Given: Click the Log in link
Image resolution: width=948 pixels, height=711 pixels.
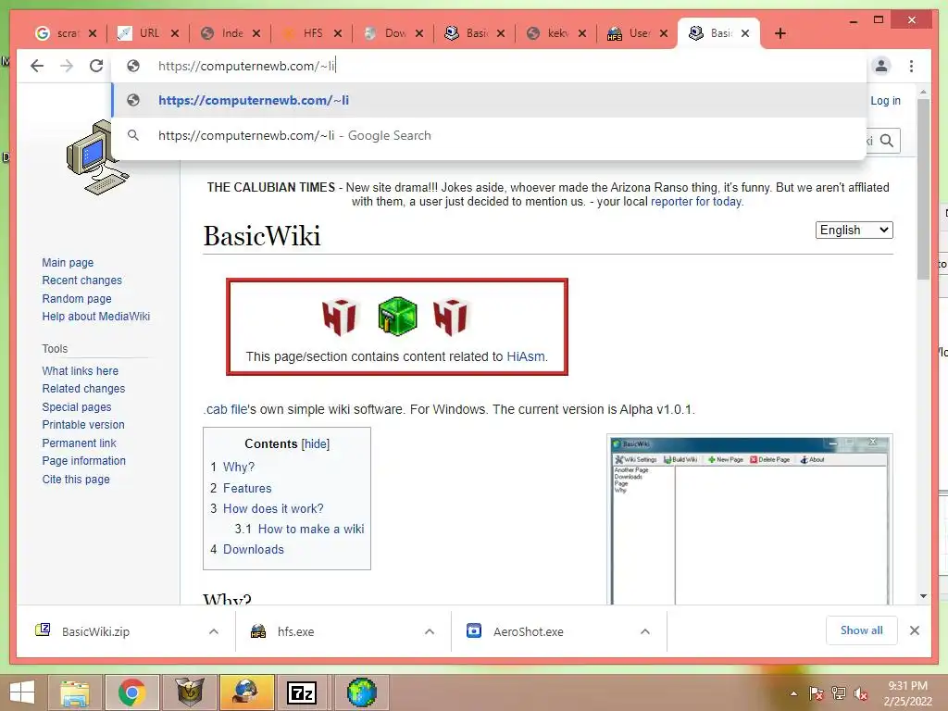Looking at the screenshot, I should [885, 101].
